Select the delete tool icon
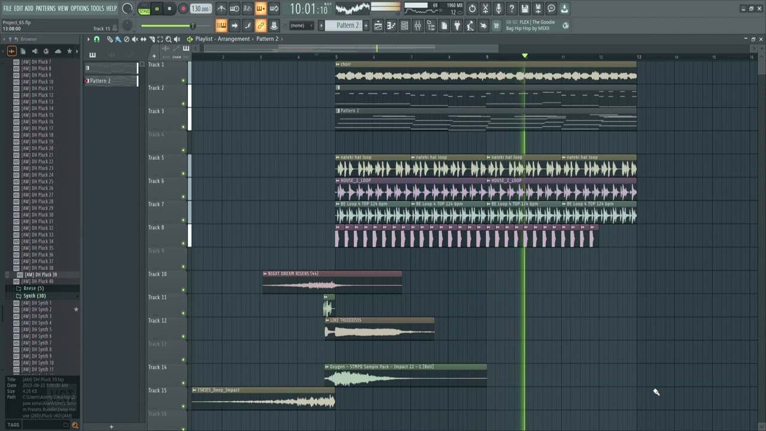Screen dimensions: 766x431 pyautogui.click(x=126, y=39)
